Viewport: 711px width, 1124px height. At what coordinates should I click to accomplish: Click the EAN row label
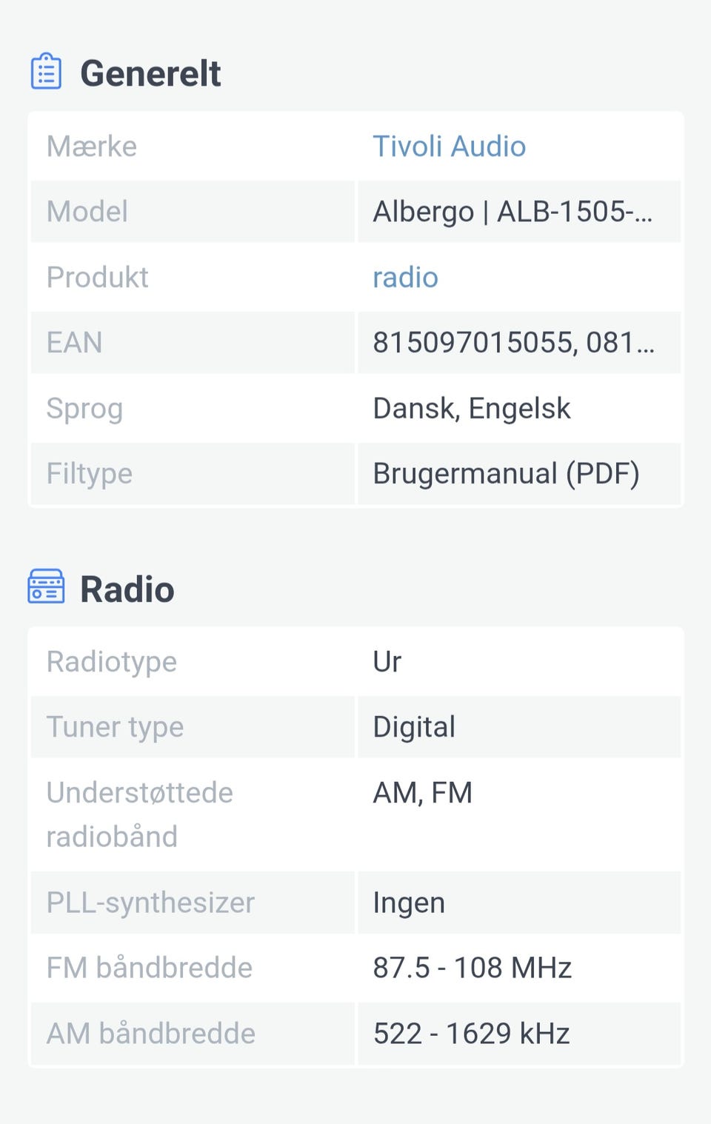pyautogui.click(x=74, y=343)
